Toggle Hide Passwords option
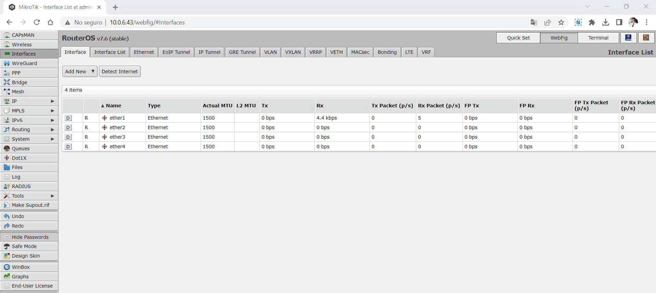The width and height of the screenshot is (656, 293). point(29,237)
